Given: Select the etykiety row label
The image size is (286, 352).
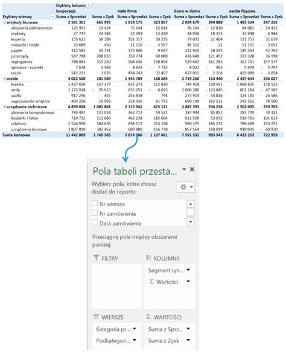Looking at the screenshot, I should pyautogui.click(x=18, y=33).
